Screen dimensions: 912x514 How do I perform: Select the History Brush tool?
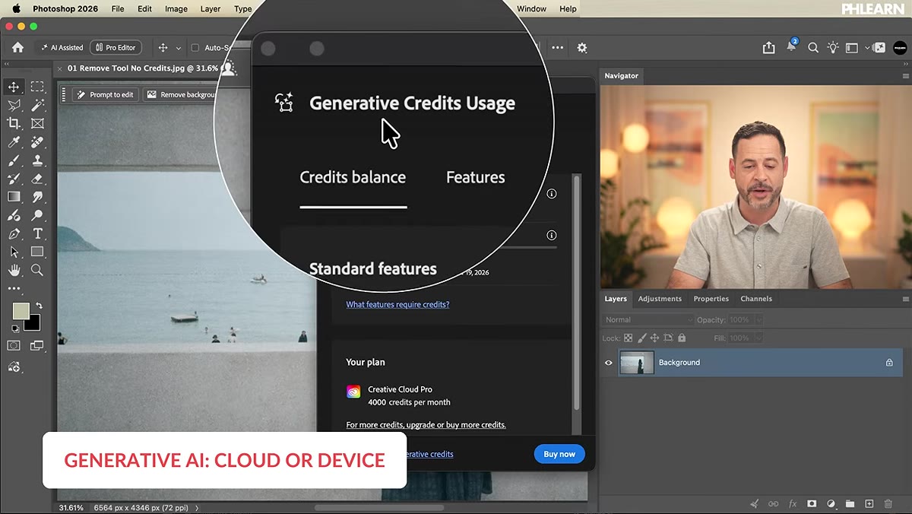point(14,179)
